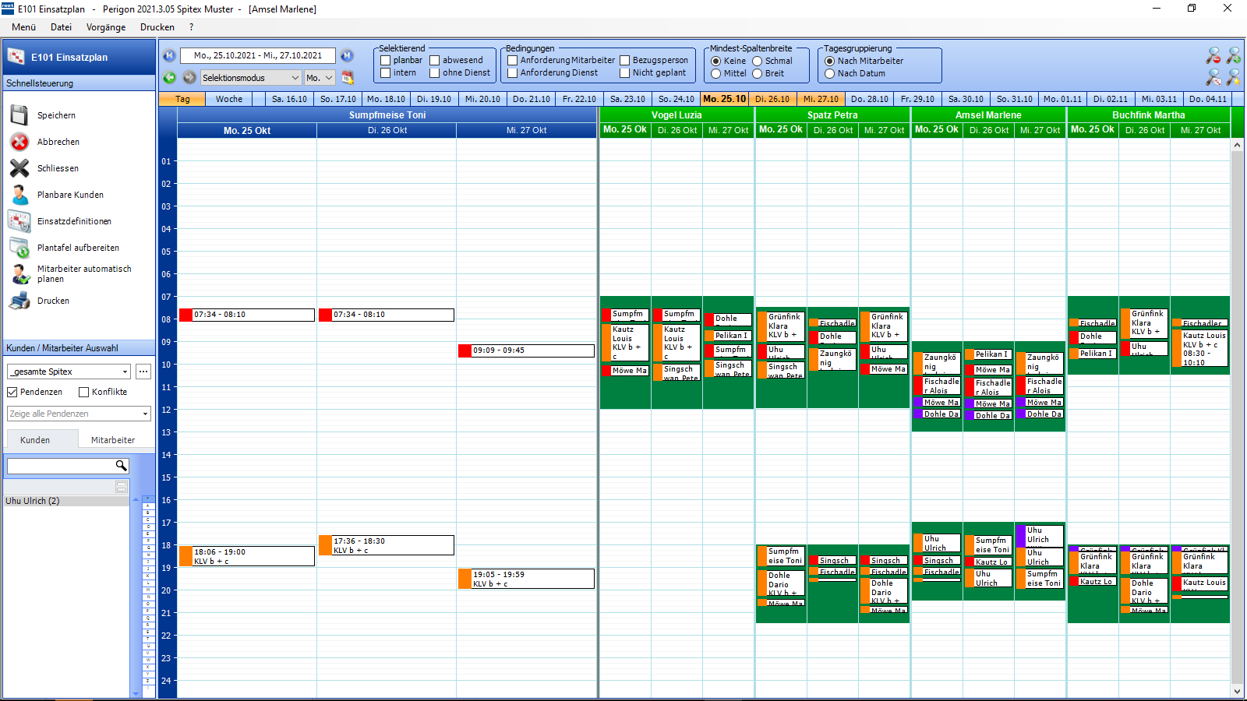Screen dimensions: 1247x701
Task: Click the Einsatzdefinitionen icon
Action: (x=19, y=221)
